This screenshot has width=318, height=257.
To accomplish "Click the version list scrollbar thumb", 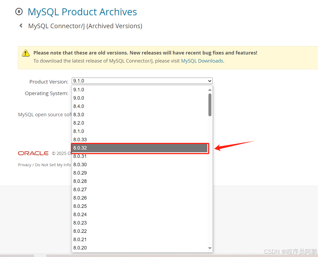I will click(210, 105).
